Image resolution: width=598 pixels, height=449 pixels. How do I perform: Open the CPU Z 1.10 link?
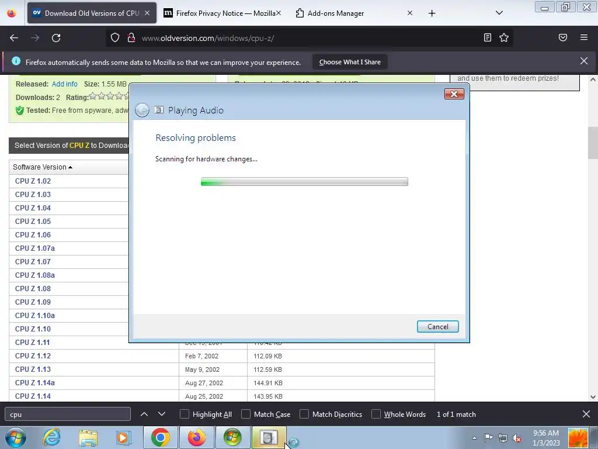(x=33, y=329)
